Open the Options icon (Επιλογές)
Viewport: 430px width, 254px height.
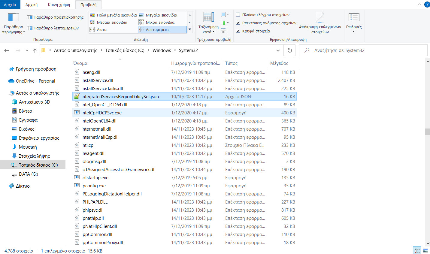click(x=354, y=17)
